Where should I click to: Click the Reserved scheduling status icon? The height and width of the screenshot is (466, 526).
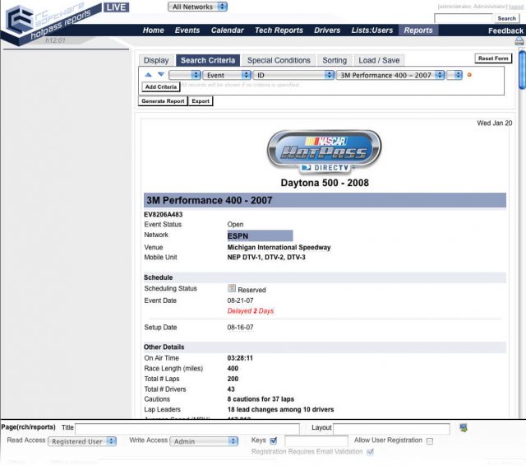tap(232, 288)
